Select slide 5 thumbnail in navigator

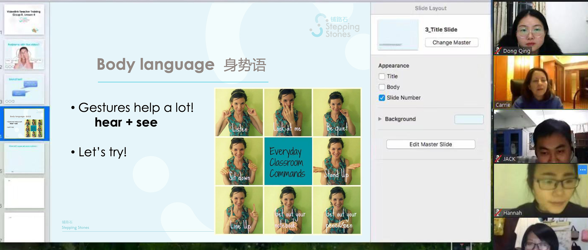pos(24,158)
